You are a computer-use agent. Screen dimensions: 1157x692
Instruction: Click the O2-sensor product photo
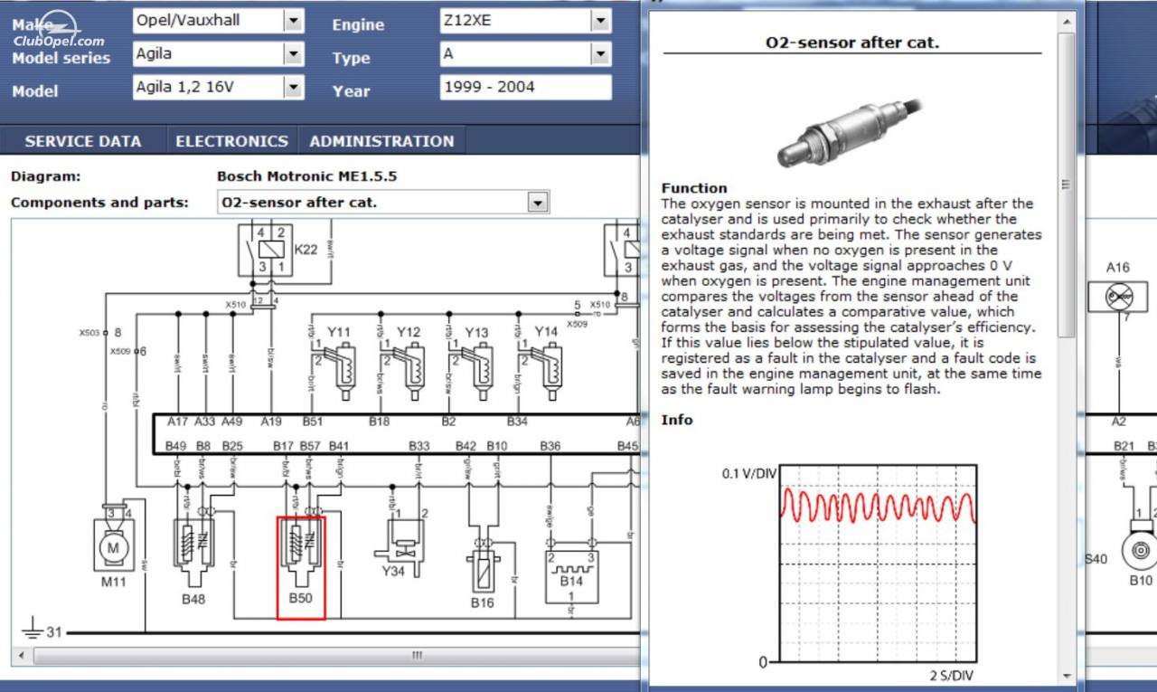(850, 132)
